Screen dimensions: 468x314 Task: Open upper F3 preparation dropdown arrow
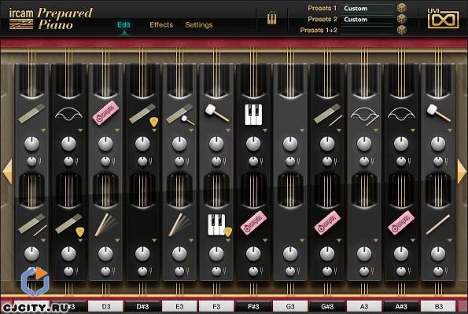click(x=228, y=130)
